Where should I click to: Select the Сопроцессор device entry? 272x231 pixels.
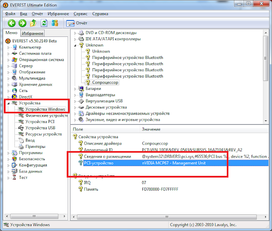(105, 83)
